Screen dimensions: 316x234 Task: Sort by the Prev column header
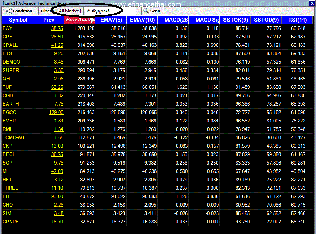tap(49, 20)
